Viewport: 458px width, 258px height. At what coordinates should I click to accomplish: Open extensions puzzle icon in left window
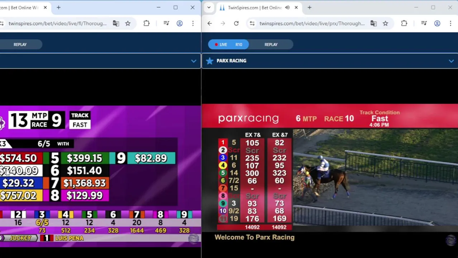tap(147, 23)
